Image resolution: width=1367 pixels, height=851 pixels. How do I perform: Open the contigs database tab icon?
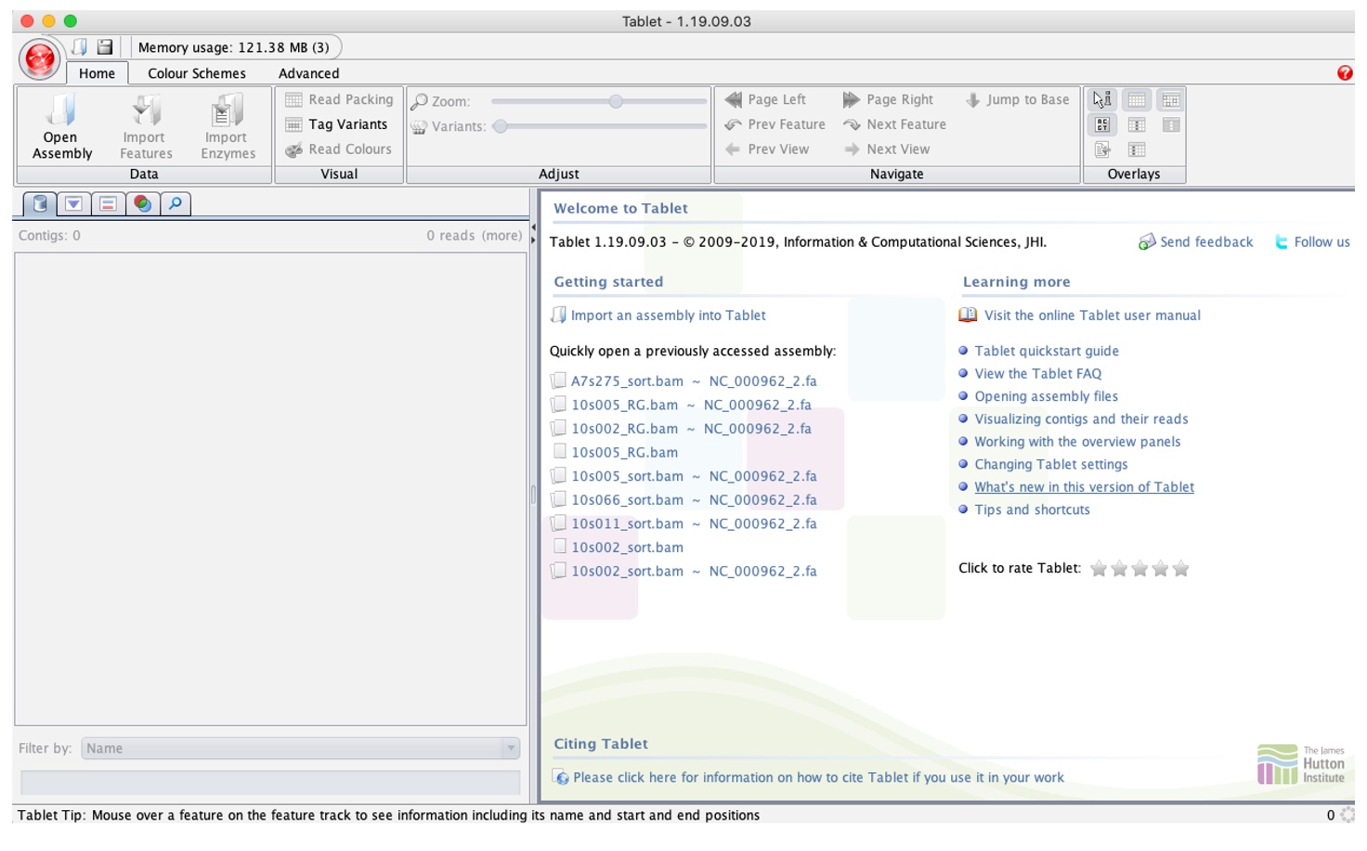[x=40, y=204]
